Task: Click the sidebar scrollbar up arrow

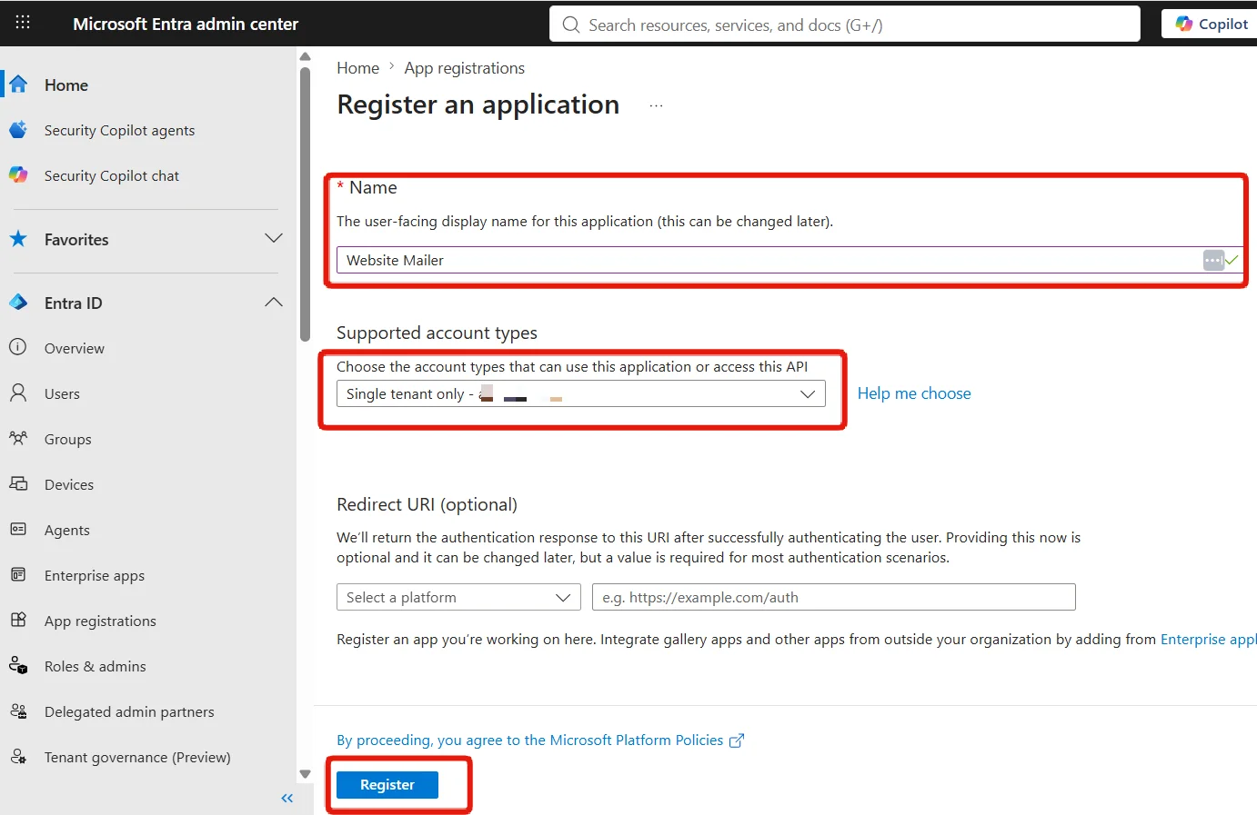Action: (306, 56)
